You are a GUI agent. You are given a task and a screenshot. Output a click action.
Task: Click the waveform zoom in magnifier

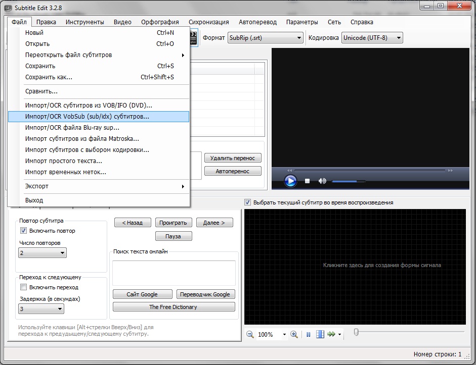point(294,334)
